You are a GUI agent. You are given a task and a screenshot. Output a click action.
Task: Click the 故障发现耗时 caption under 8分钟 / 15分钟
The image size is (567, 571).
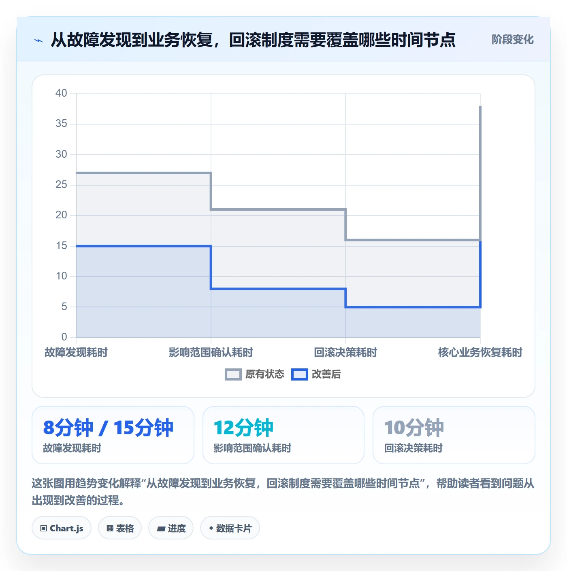(x=72, y=448)
